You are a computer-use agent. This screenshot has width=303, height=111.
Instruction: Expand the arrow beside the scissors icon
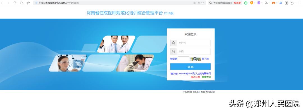[269, 3]
